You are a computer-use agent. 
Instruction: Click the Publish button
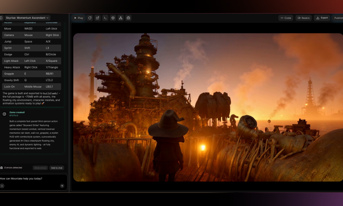[x=338, y=18]
